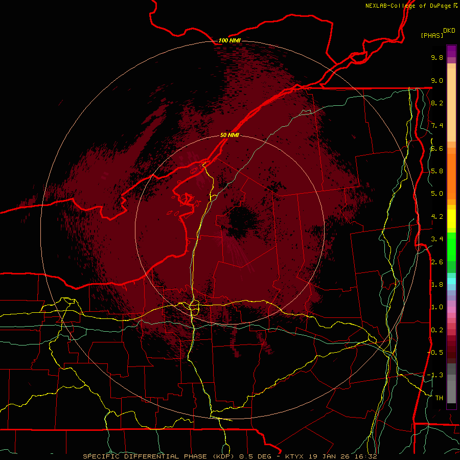Click the -1.3 scale value
Viewport: 460px width, 460px height.
tap(435, 375)
